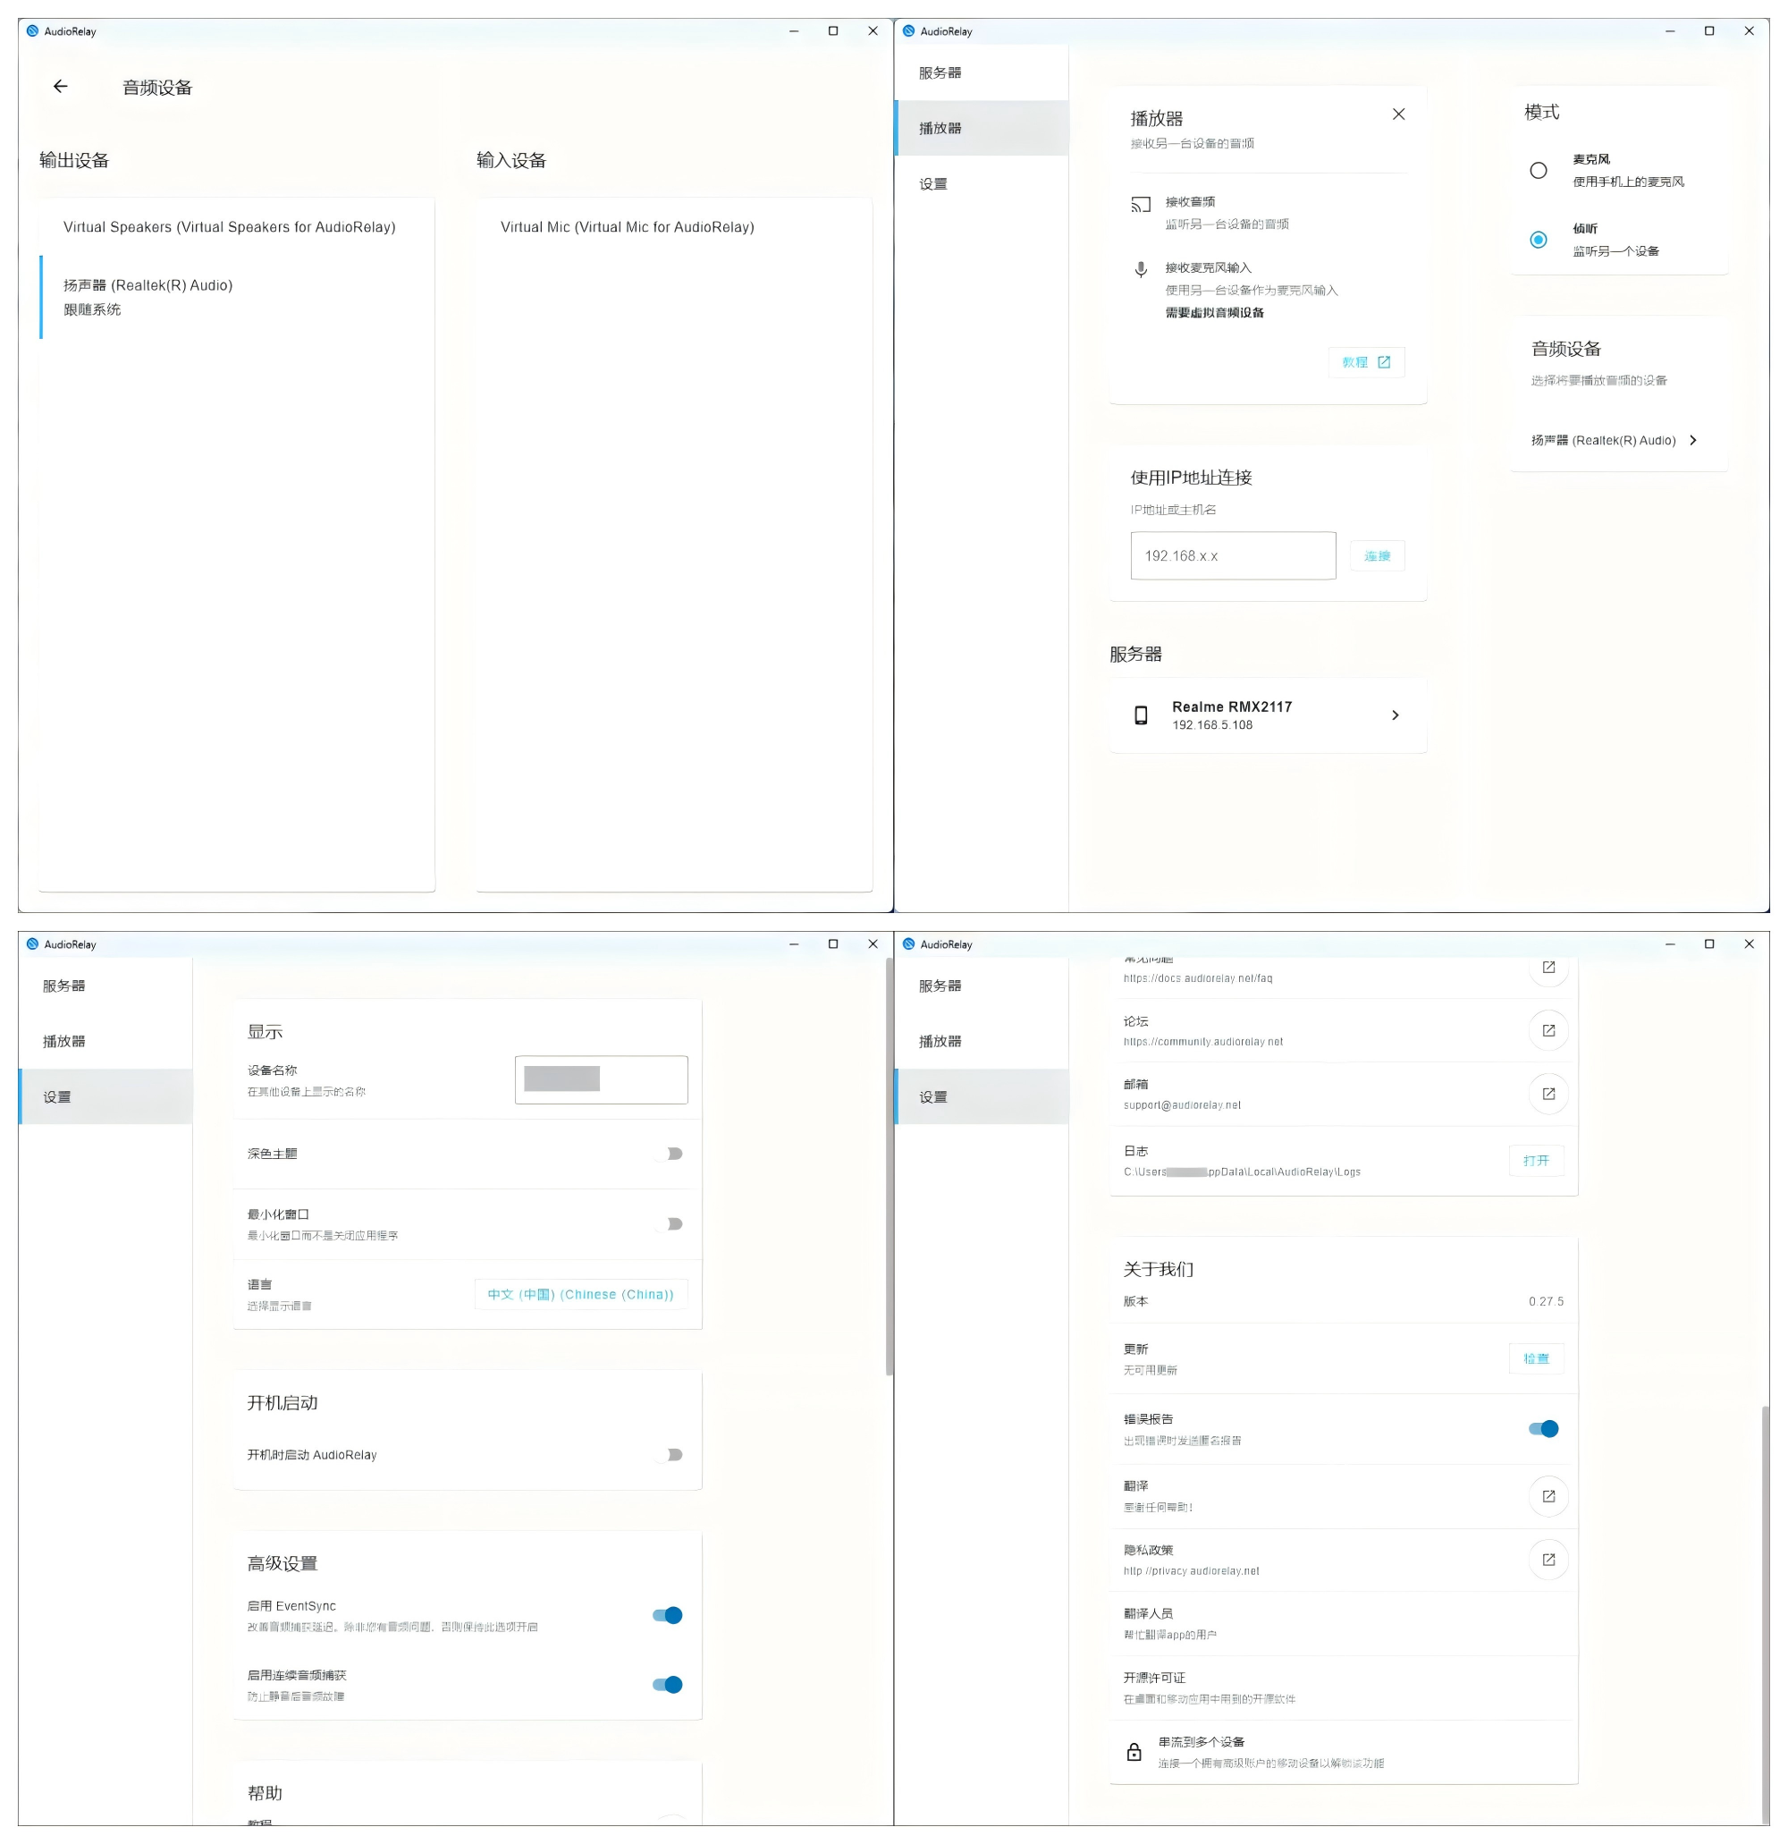Switch to 服务器 tab in top-right window
Image resolution: width=1788 pixels, height=1844 pixels.
click(940, 72)
